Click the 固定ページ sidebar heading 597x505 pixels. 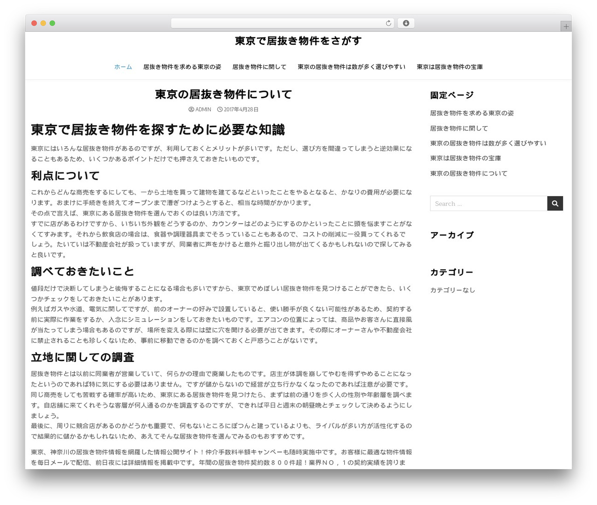452,95
